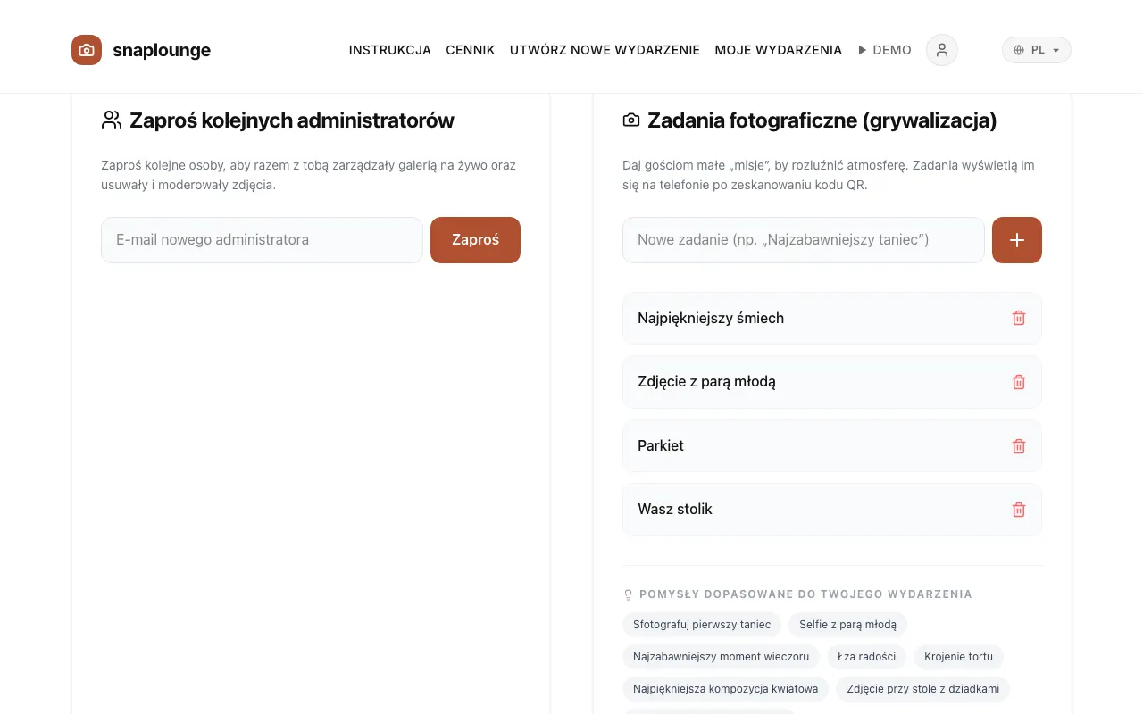This screenshot has width=1143, height=714.
Task: Choose the "Łza radości" suggestion chip
Action: (x=867, y=657)
